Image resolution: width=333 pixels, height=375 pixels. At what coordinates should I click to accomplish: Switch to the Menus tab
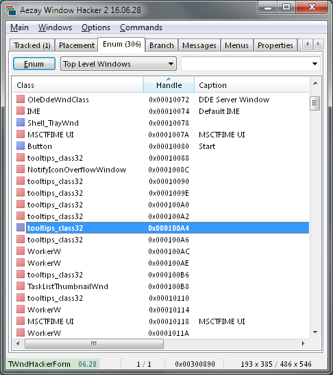coord(236,45)
